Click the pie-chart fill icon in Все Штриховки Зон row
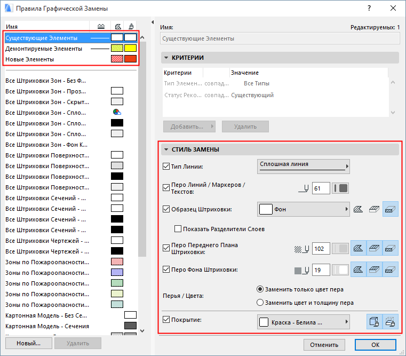Screen dimensions: 406x356 [x=117, y=112]
